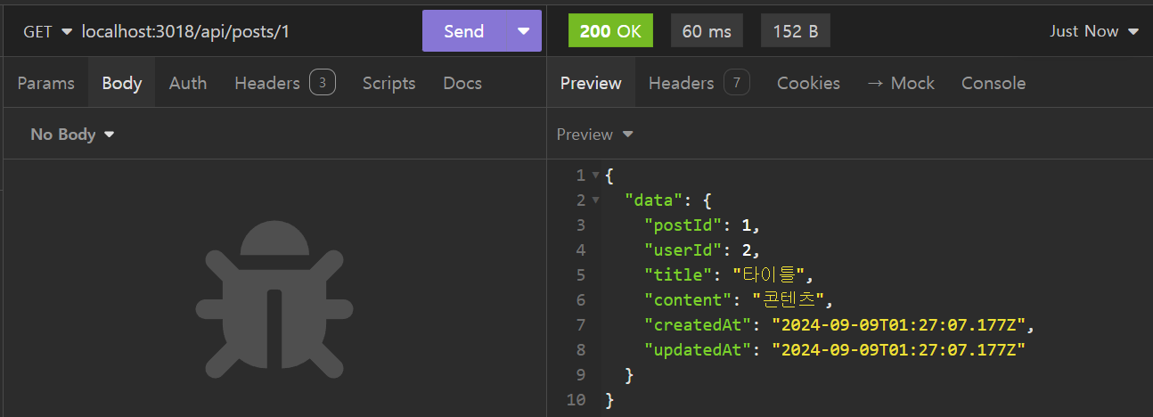Viewport: 1153px width, 417px height.
Task: Select the response Preview tab
Action: coord(591,83)
